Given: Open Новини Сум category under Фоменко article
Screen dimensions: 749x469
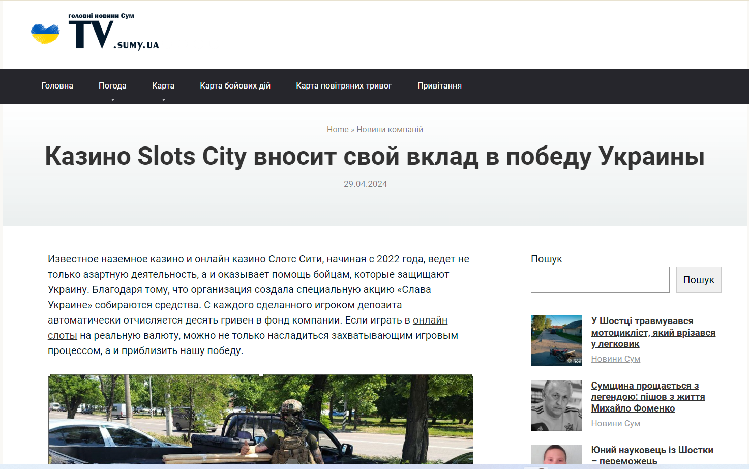Looking at the screenshot, I should coord(615,423).
